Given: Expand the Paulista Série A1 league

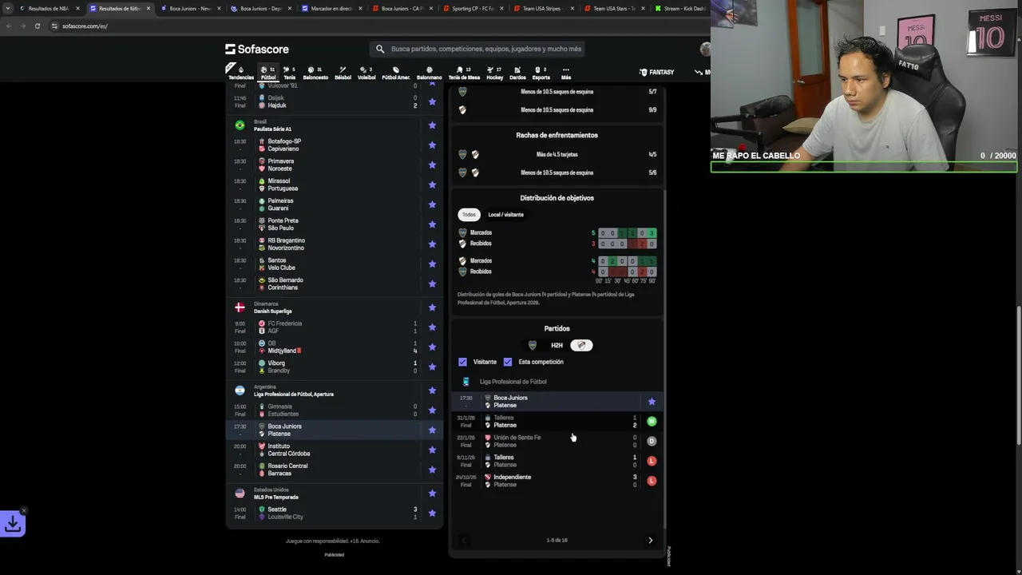Looking at the screenshot, I should (272, 129).
